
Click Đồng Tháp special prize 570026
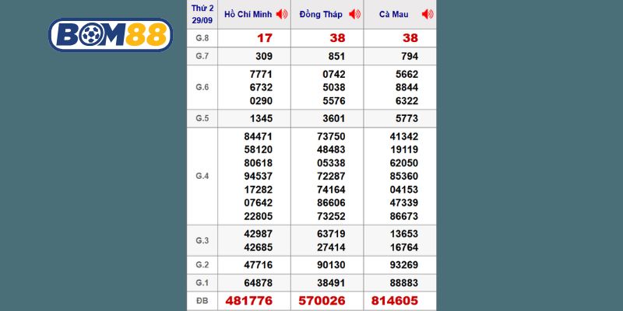[322, 301]
